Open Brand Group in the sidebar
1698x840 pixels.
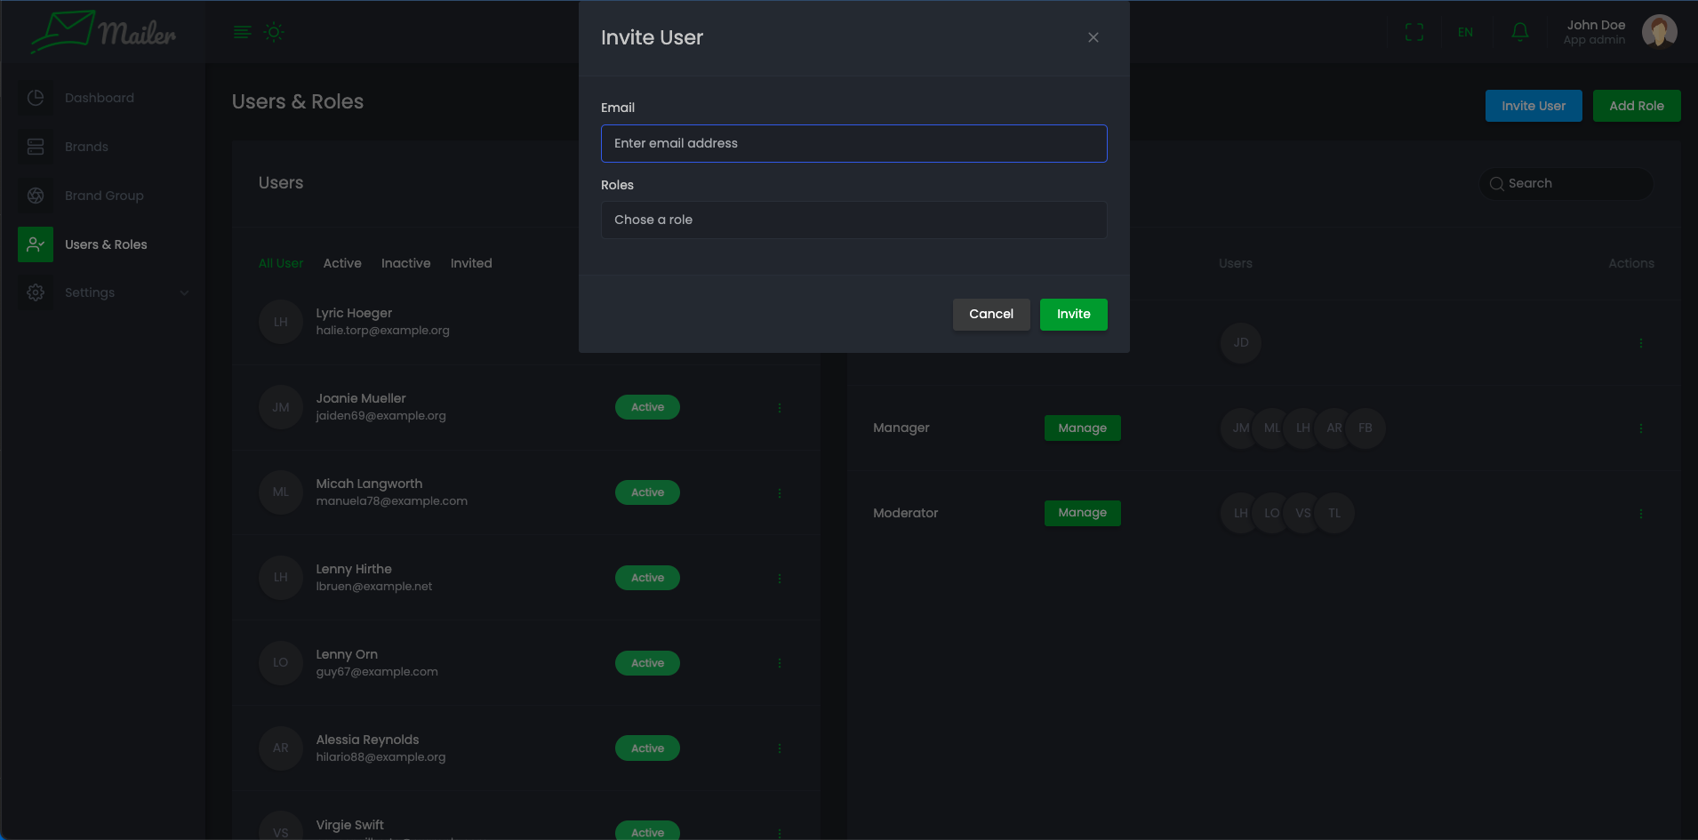(103, 196)
